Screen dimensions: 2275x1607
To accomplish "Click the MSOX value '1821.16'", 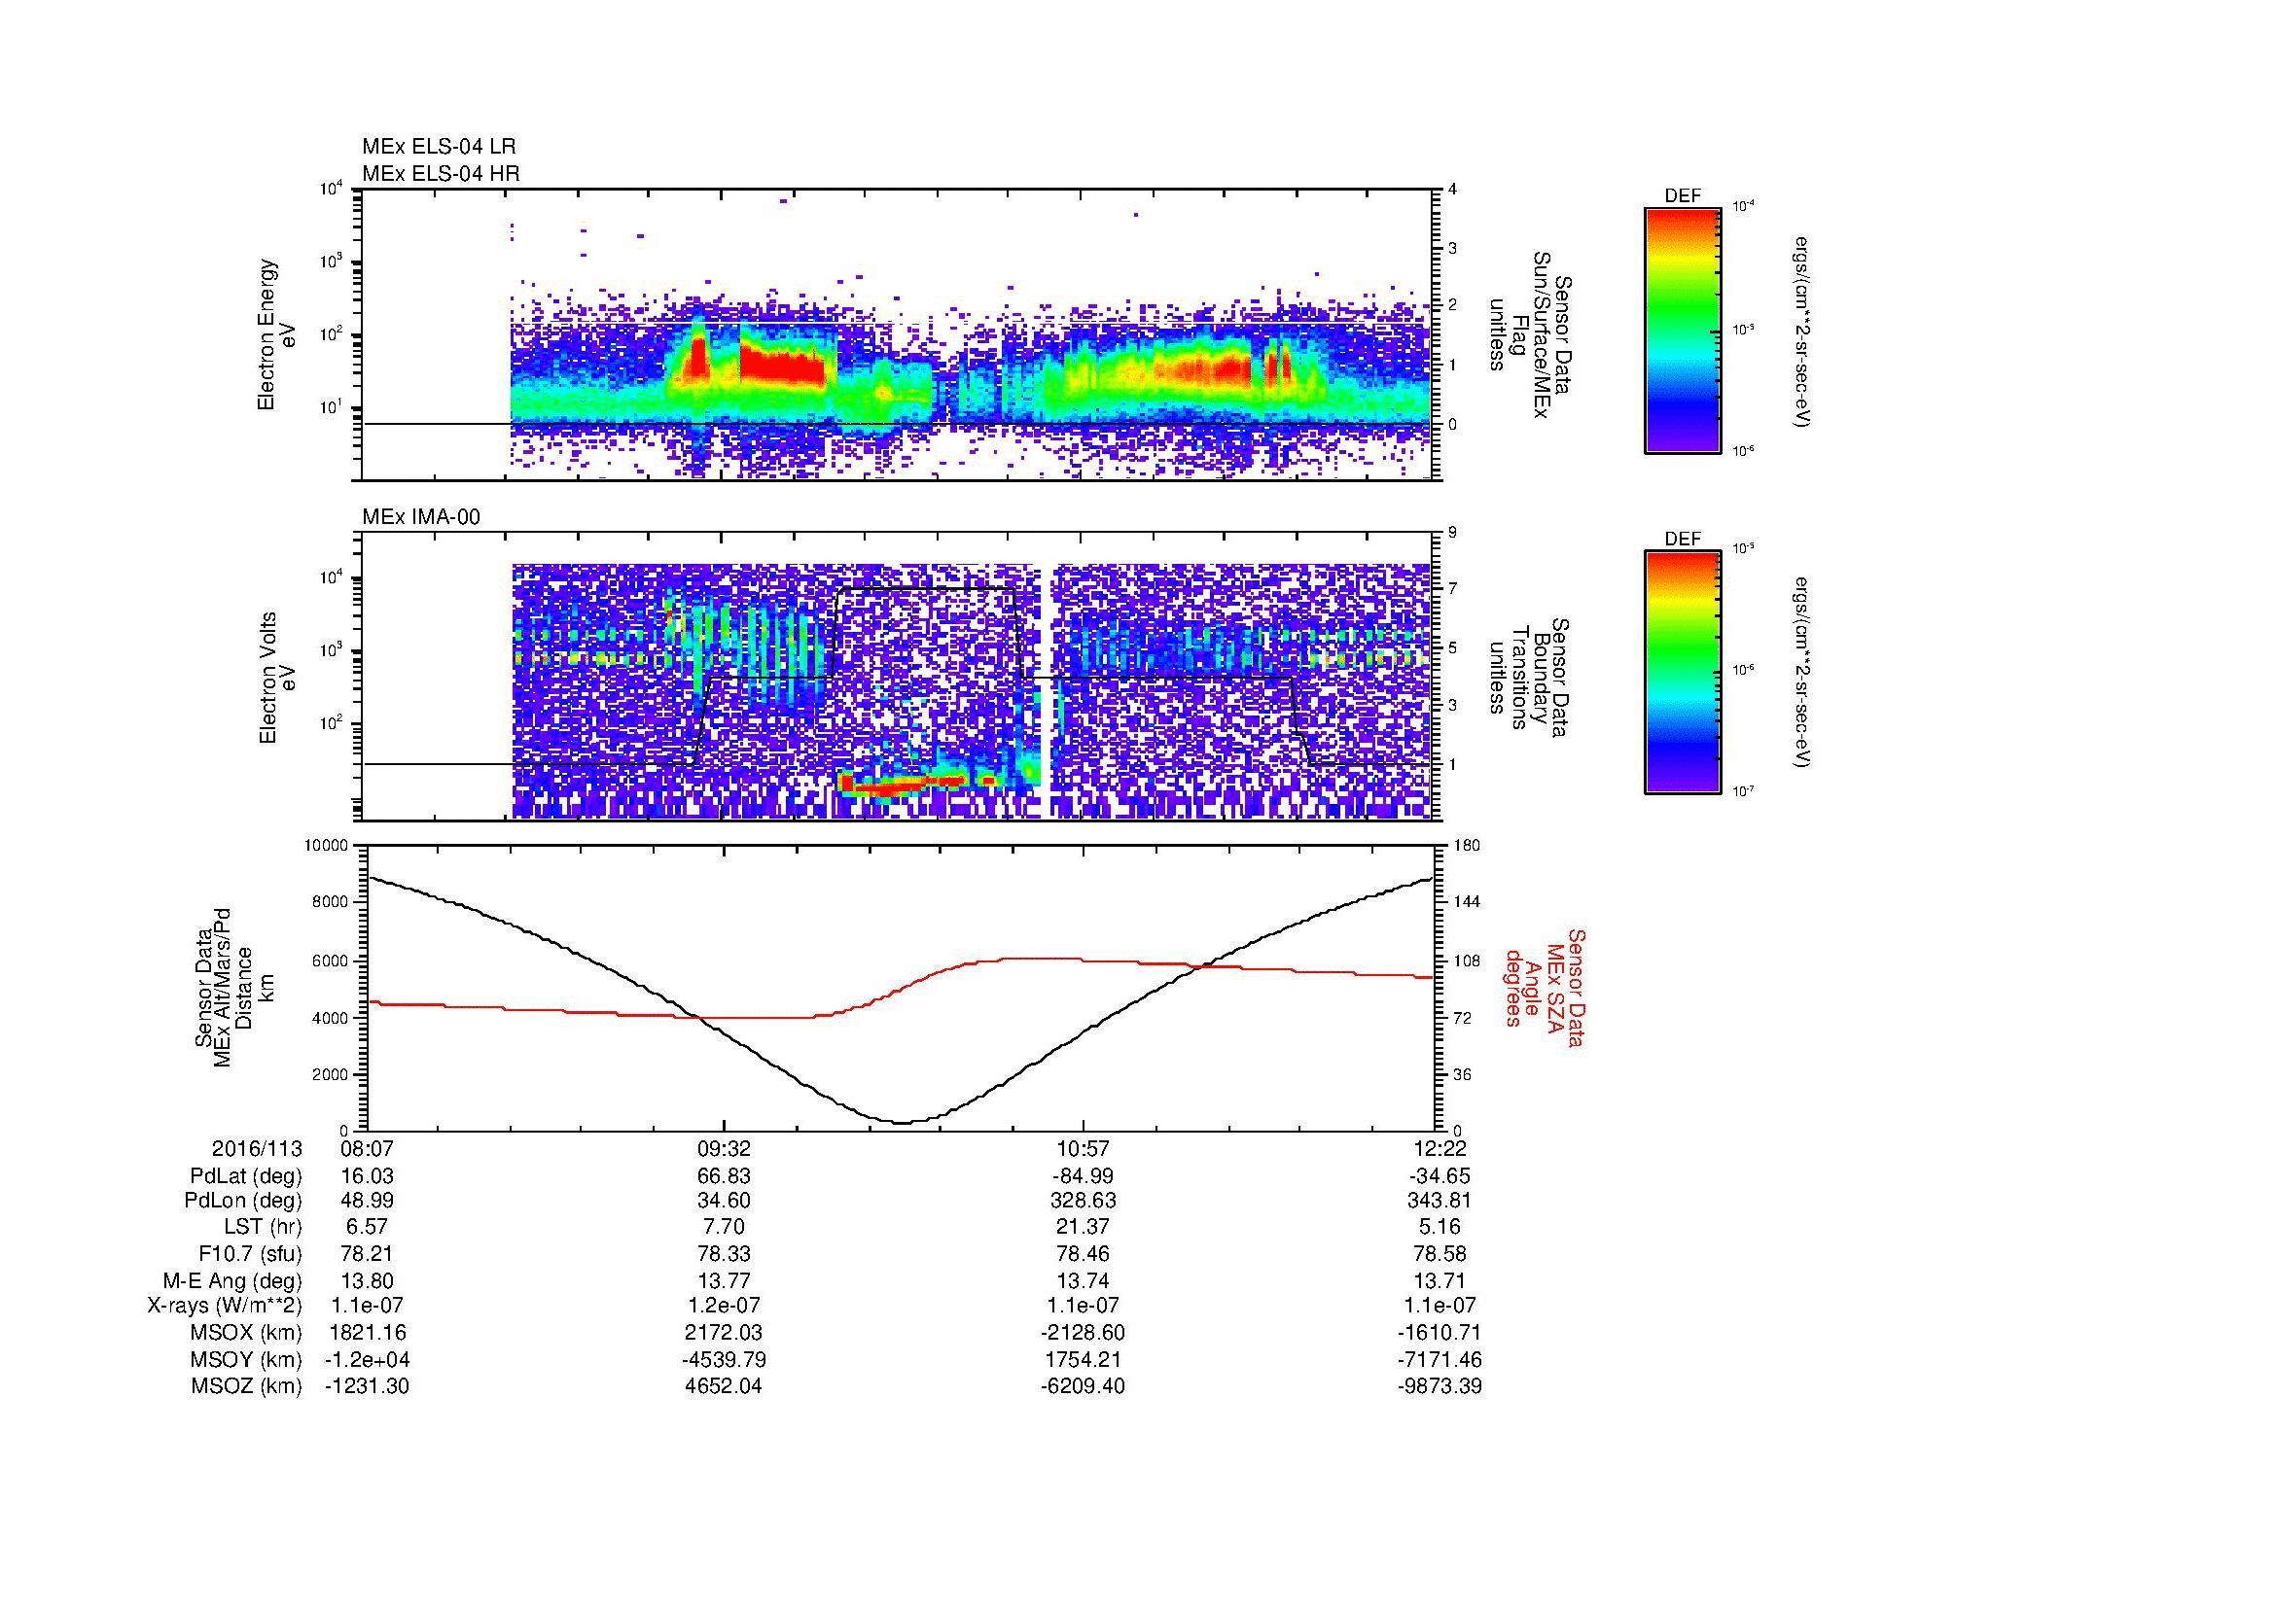I will point(367,1333).
